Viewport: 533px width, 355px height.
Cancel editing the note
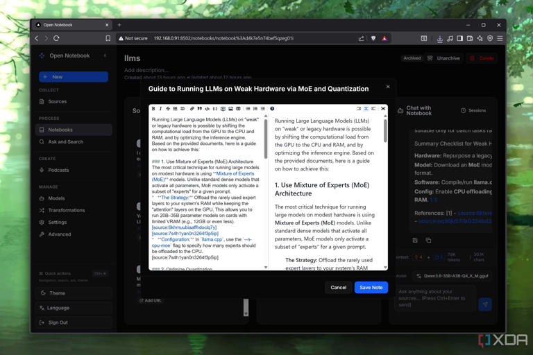pyautogui.click(x=338, y=287)
